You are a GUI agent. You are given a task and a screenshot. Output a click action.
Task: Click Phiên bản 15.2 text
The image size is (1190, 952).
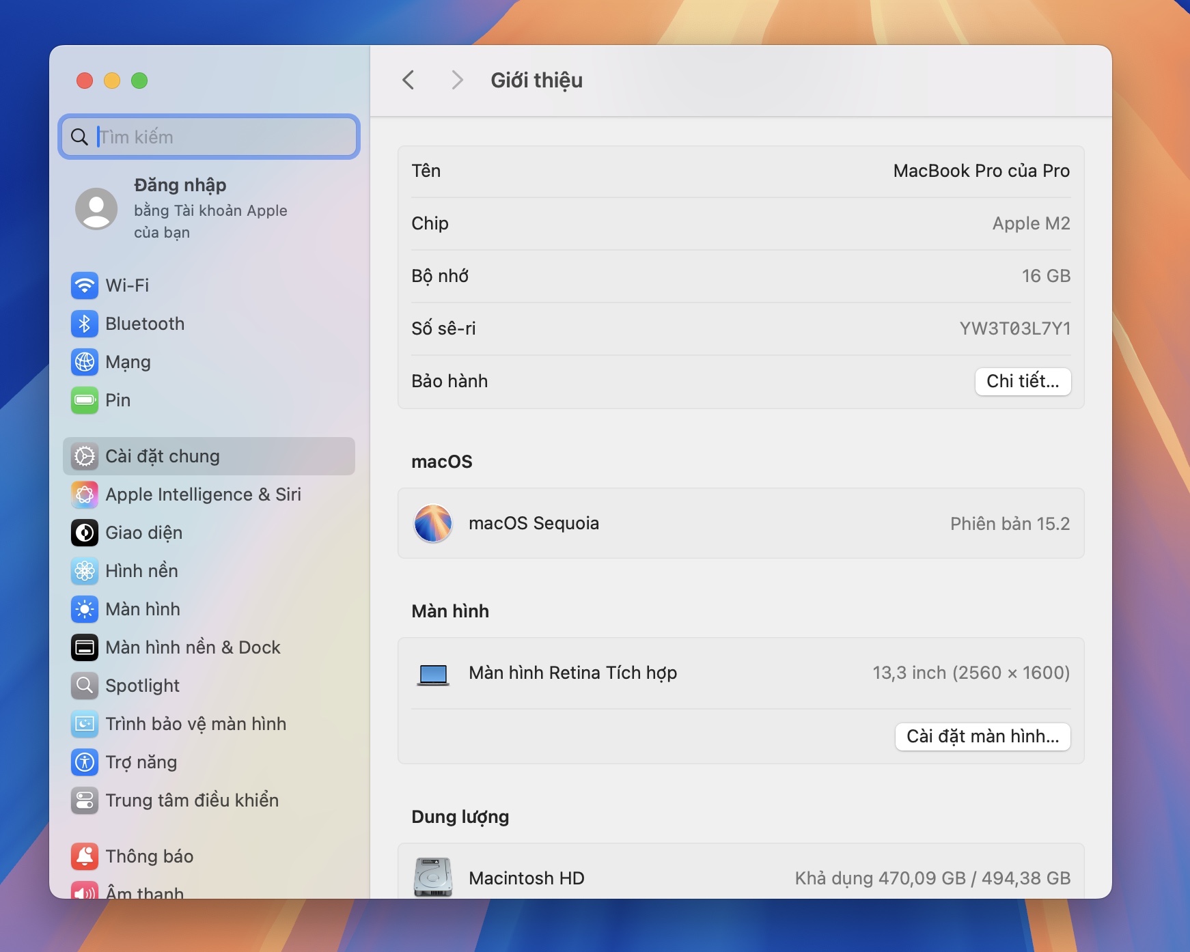(1010, 524)
